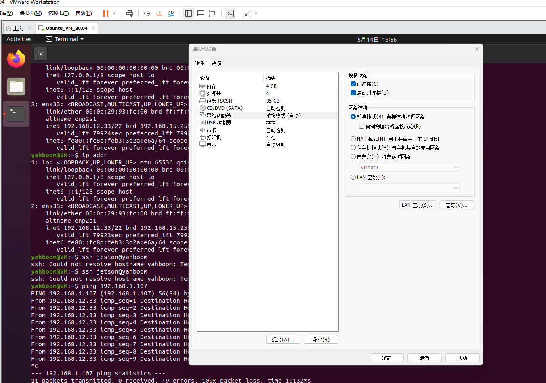Select the 网络适配器 device row

(268, 116)
